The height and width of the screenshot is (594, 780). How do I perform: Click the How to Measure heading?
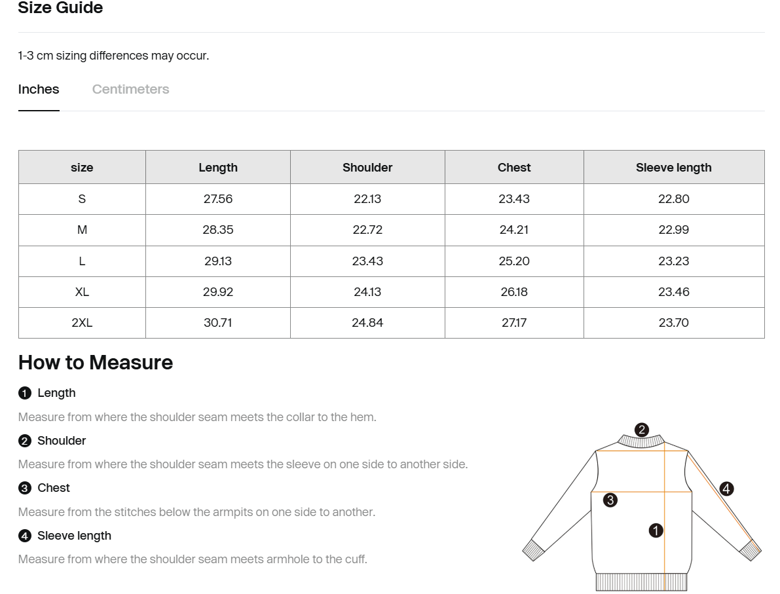[x=96, y=362]
